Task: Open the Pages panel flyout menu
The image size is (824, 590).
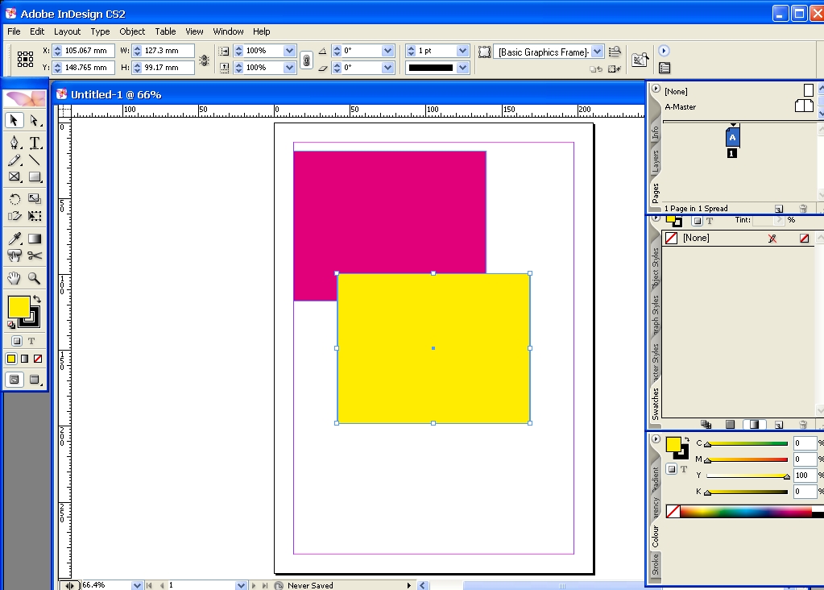Action: click(x=656, y=89)
